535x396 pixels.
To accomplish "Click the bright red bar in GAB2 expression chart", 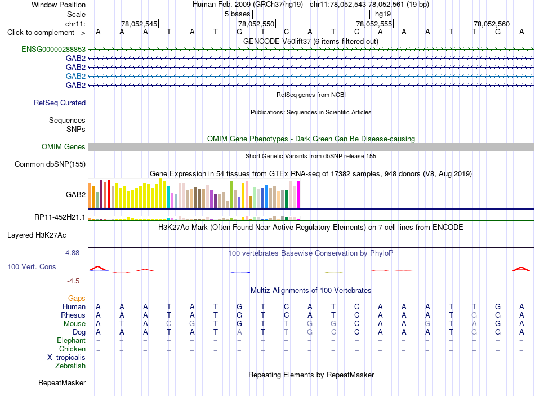I will 109,194.
